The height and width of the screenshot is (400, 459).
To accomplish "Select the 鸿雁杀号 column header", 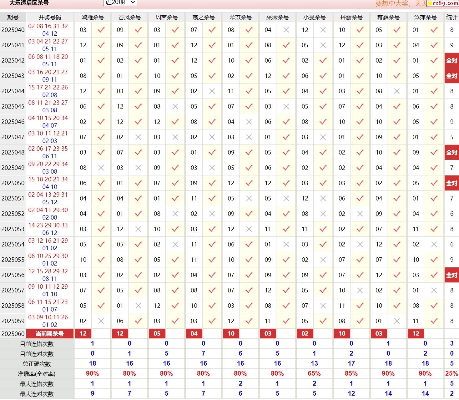I will [x=93, y=18].
